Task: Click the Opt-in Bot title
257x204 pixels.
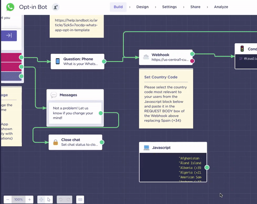Action: (33, 7)
